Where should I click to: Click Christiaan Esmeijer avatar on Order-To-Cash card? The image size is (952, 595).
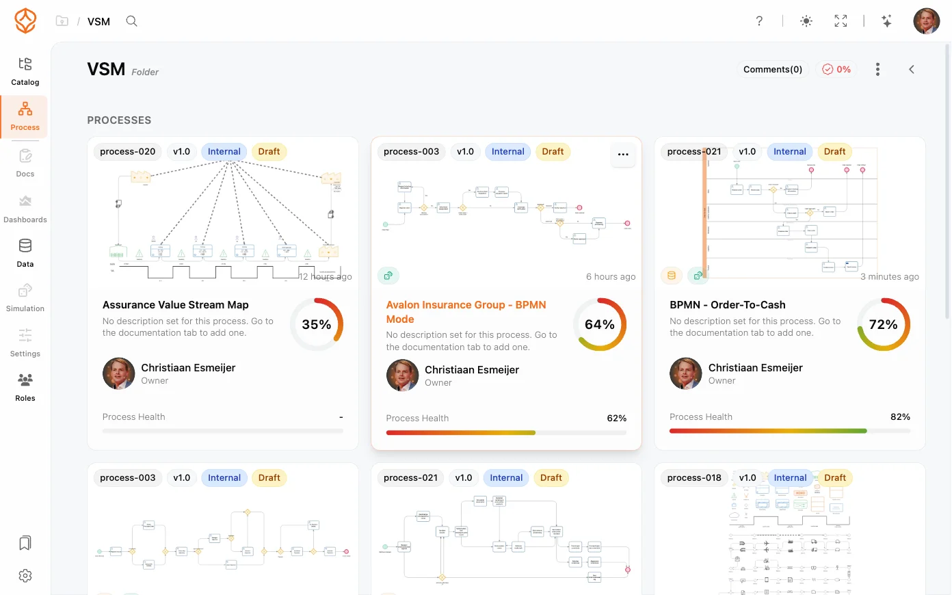686,373
